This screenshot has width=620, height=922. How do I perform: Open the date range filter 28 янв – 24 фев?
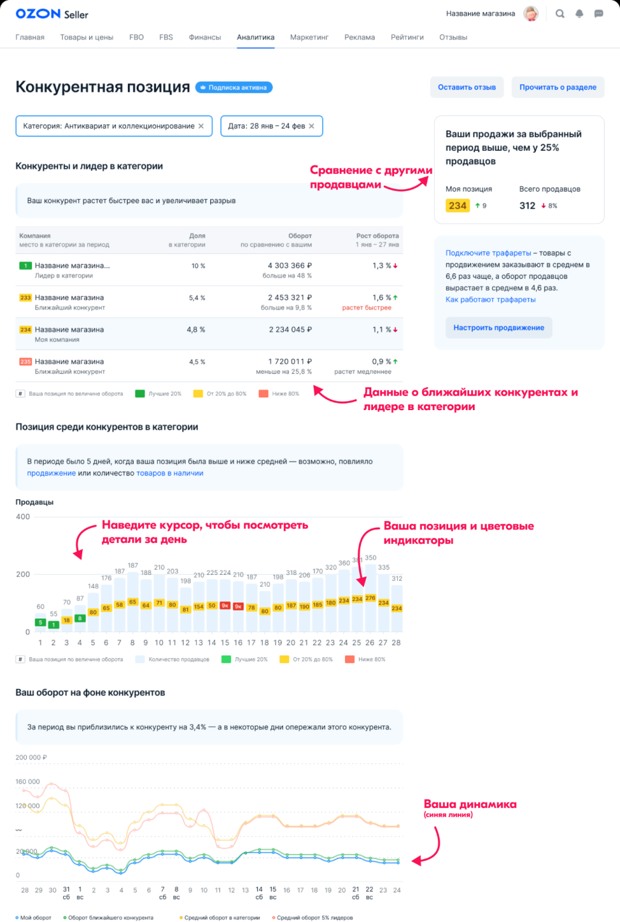point(266,126)
